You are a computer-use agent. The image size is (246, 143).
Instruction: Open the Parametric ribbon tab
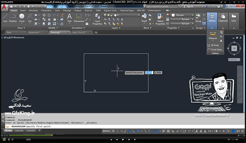[x=46, y=10]
